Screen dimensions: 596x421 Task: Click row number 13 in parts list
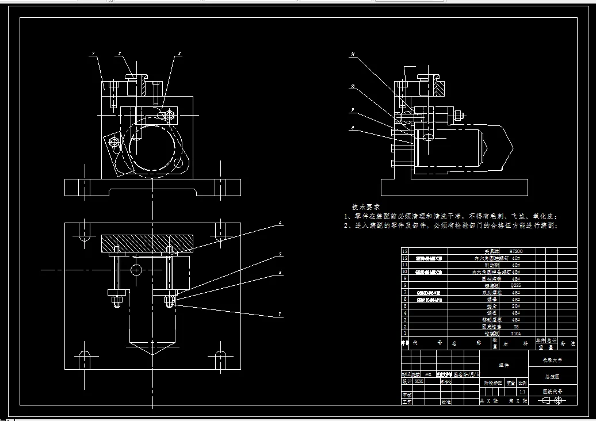(x=404, y=251)
